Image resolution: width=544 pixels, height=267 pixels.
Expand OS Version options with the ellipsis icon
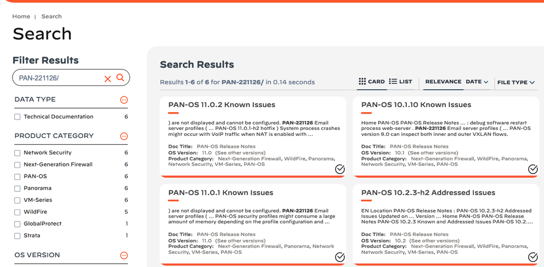coord(124,256)
